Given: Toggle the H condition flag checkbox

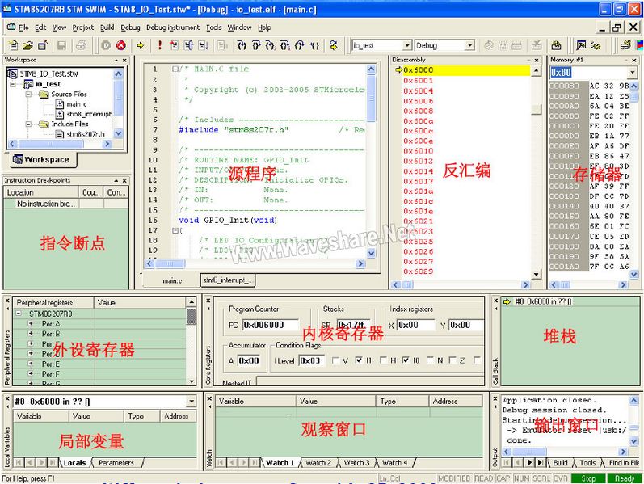Looking at the screenshot, I should tap(383, 360).
